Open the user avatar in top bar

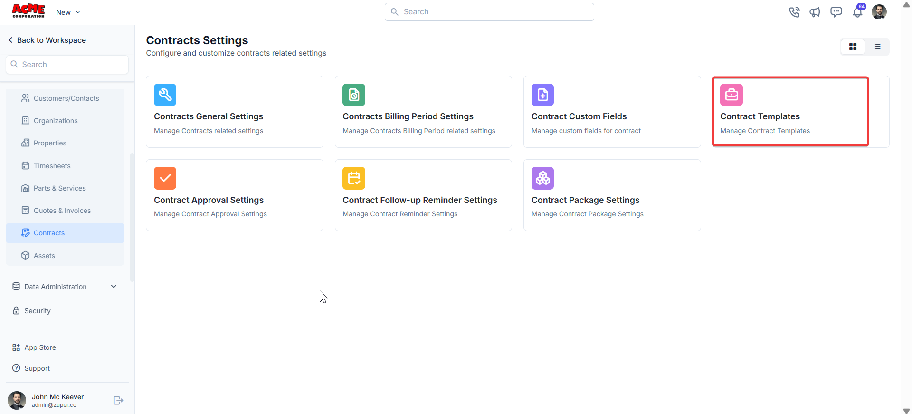tap(879, 12)
